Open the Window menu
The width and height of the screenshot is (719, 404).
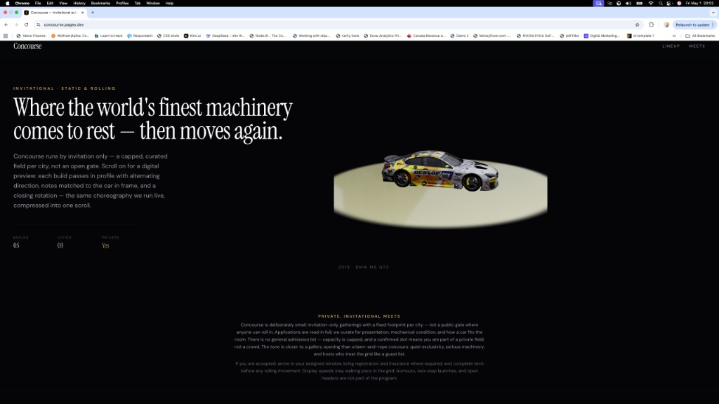click(152, 4)
